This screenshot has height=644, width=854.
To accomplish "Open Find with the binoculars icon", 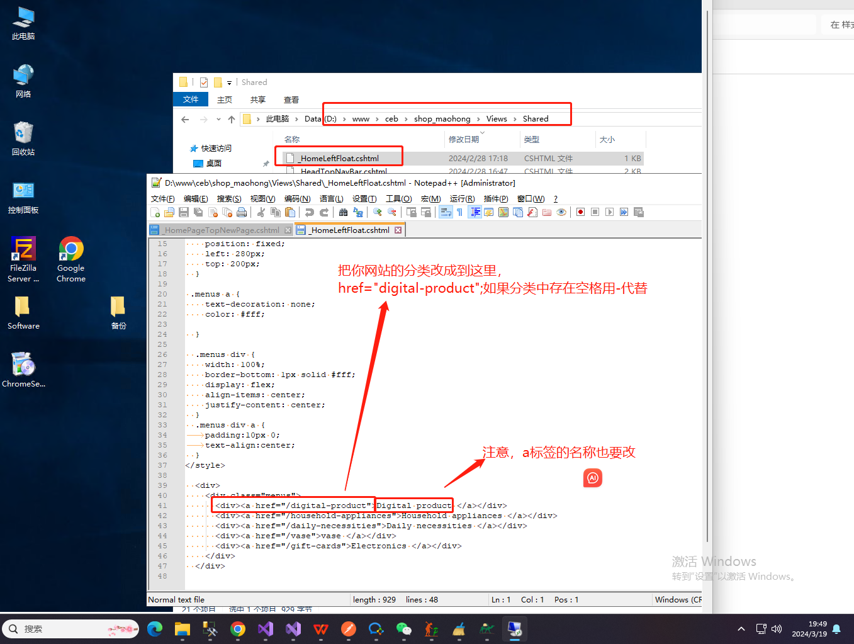I will 343,212.
